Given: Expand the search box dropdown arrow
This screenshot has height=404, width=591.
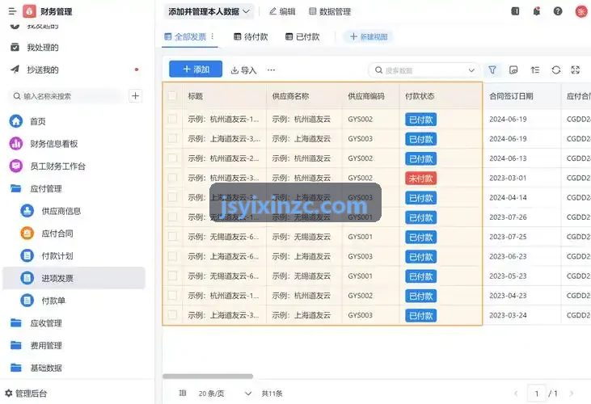Looking at the screenshot, I should coord(471,70).
